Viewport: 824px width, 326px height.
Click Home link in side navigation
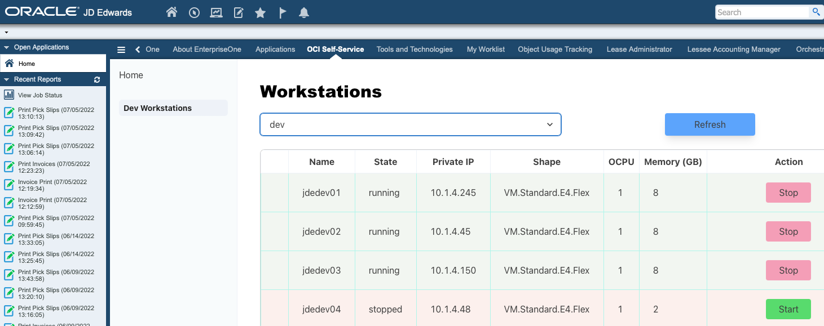tap(131, 75)
